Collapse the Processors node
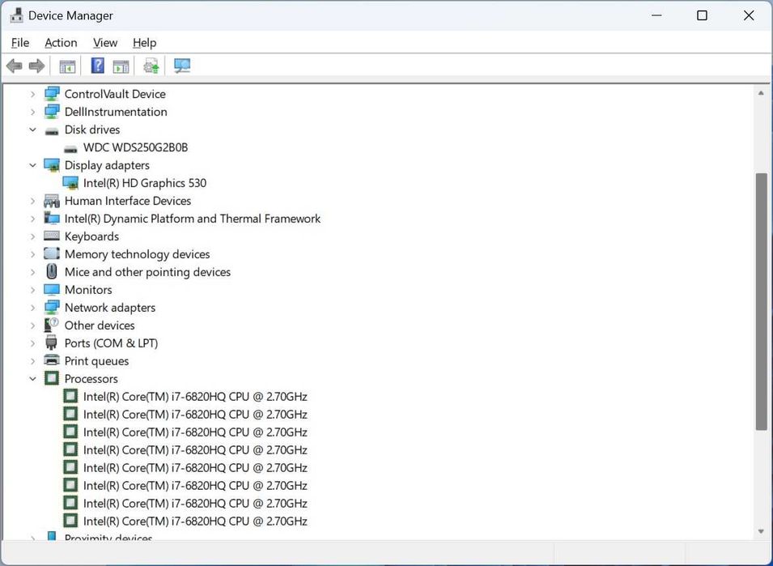Screen dimensions: 773x566 coord(32,379)
